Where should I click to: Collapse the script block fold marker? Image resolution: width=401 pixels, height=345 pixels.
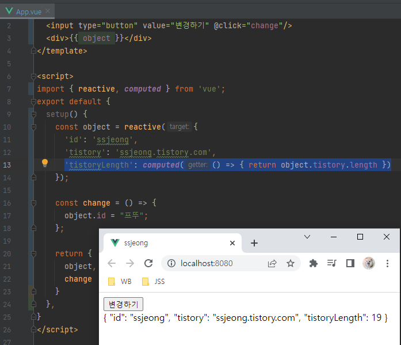click(33, 76)
